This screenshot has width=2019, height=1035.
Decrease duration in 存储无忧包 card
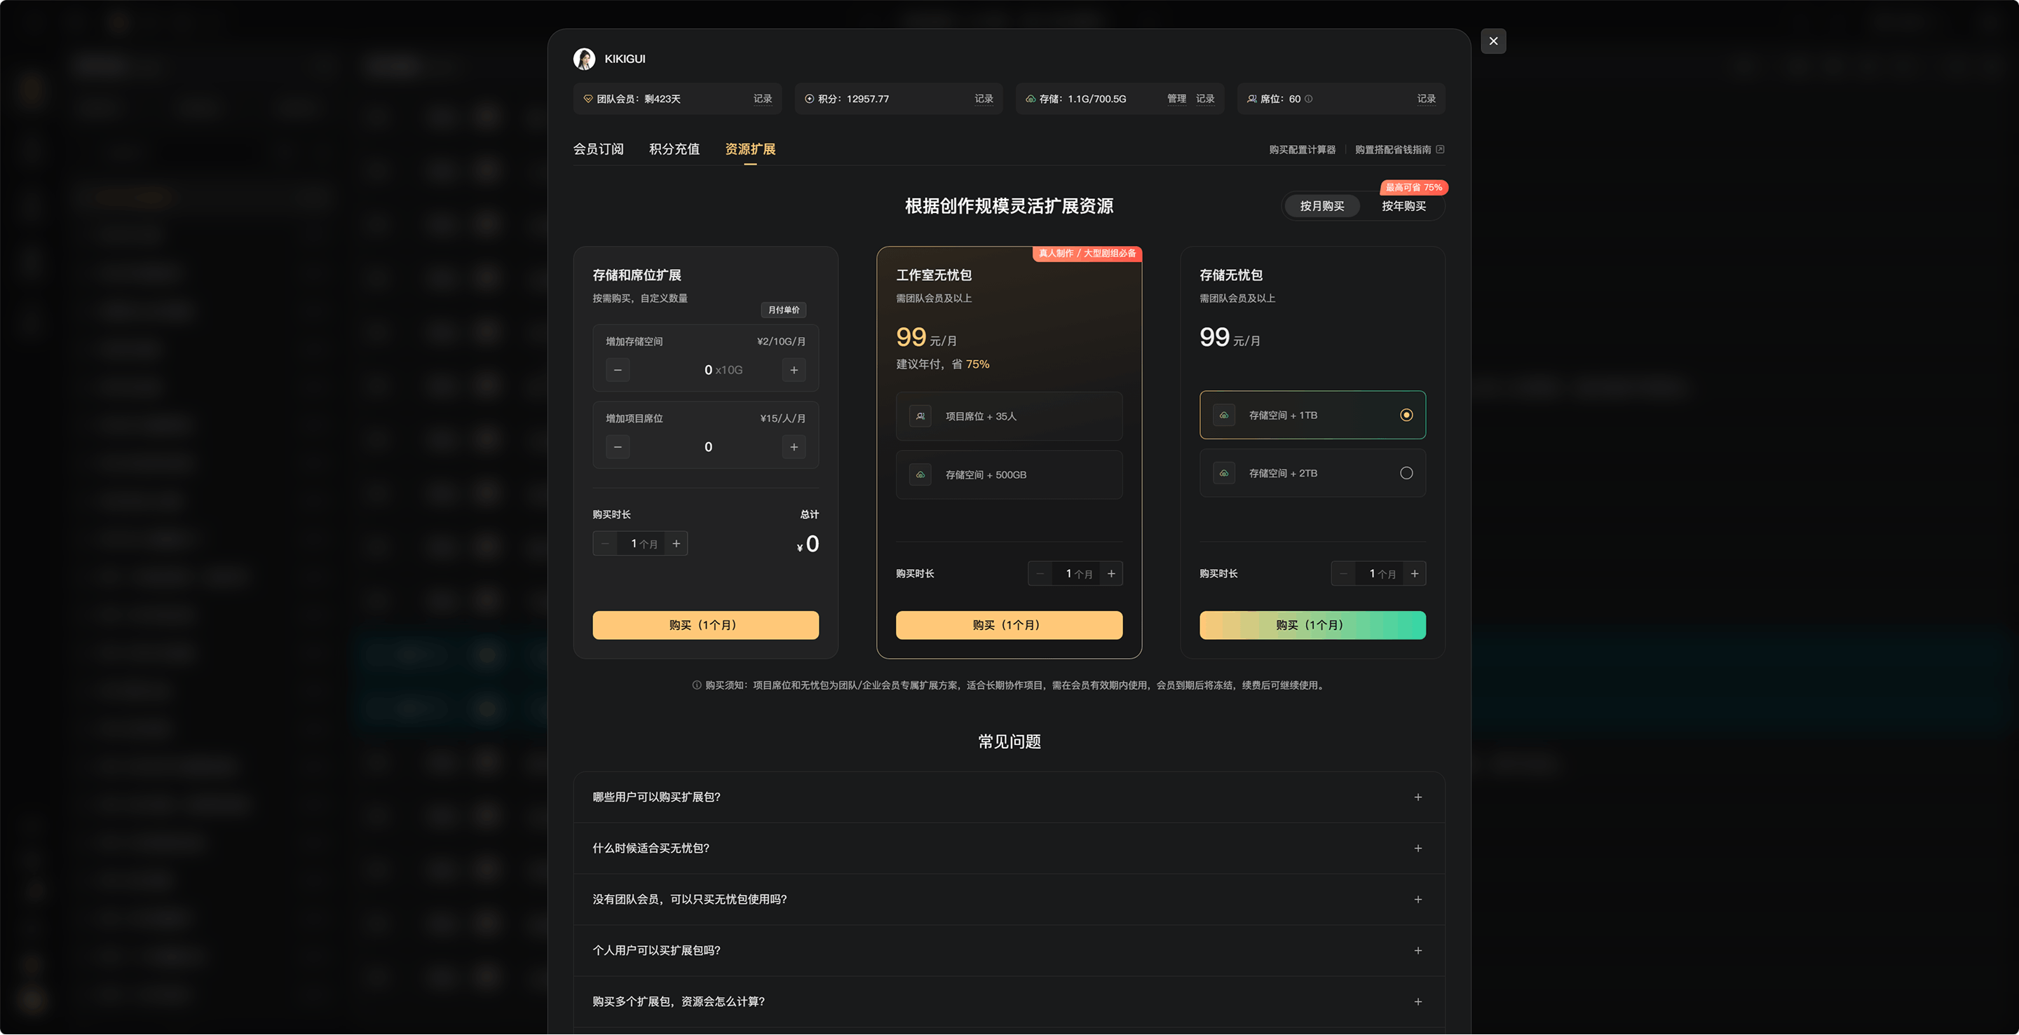pyautogui.click(x=1343, y=573)
